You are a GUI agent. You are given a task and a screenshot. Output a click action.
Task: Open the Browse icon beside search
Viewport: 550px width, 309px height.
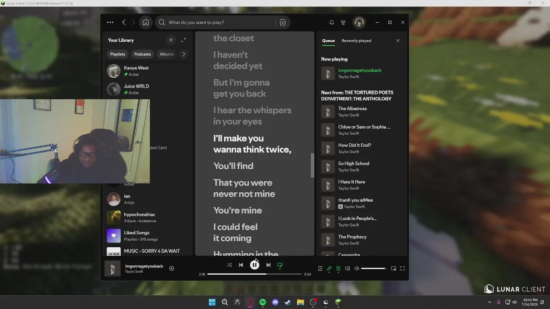283,22
